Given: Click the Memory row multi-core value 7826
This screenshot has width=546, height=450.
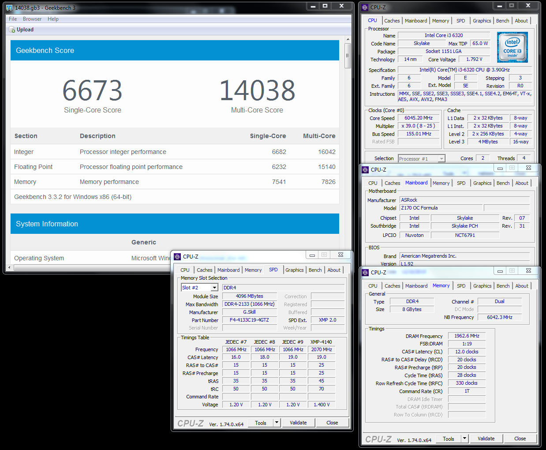Looking at the screenshot, I should tap(329, 182).
